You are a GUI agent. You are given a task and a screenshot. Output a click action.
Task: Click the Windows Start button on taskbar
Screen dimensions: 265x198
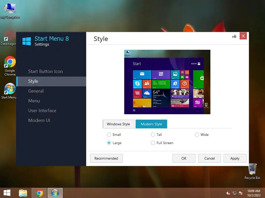tap(7, 193)
